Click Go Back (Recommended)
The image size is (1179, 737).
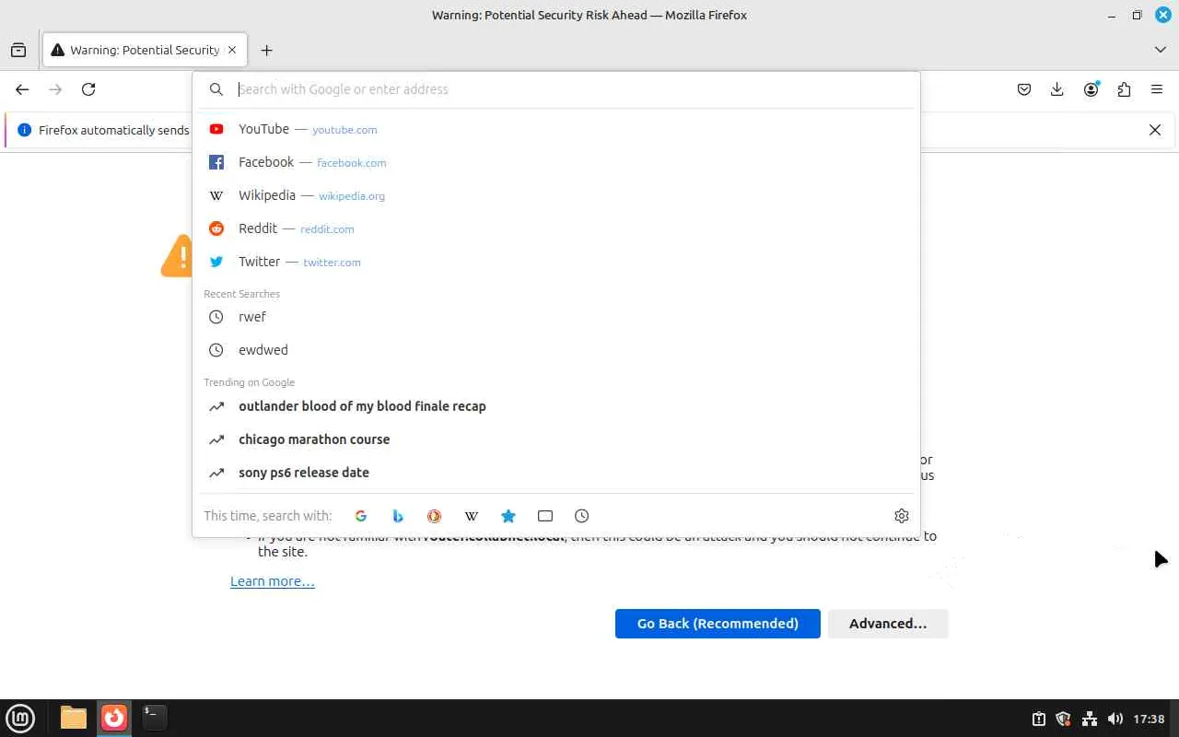point(718,624)
